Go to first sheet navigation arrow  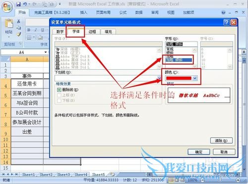3,174
